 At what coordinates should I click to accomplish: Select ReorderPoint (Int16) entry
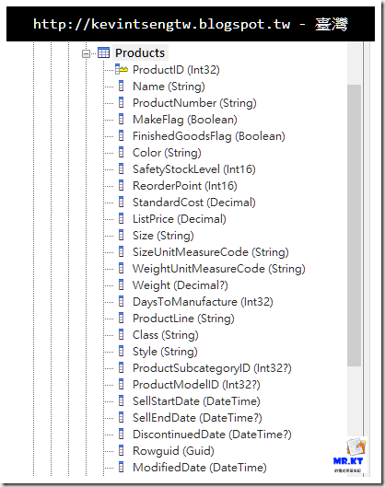click(185, 186)
